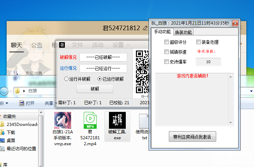This screenshot has width=254, height=167.
Task: Open the 设置 dropdown menu
Action: coord(121,45)
